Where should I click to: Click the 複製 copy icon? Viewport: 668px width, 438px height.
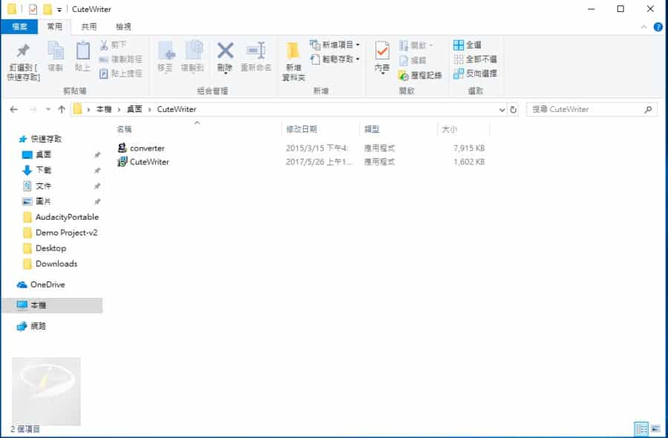point(55,52)
